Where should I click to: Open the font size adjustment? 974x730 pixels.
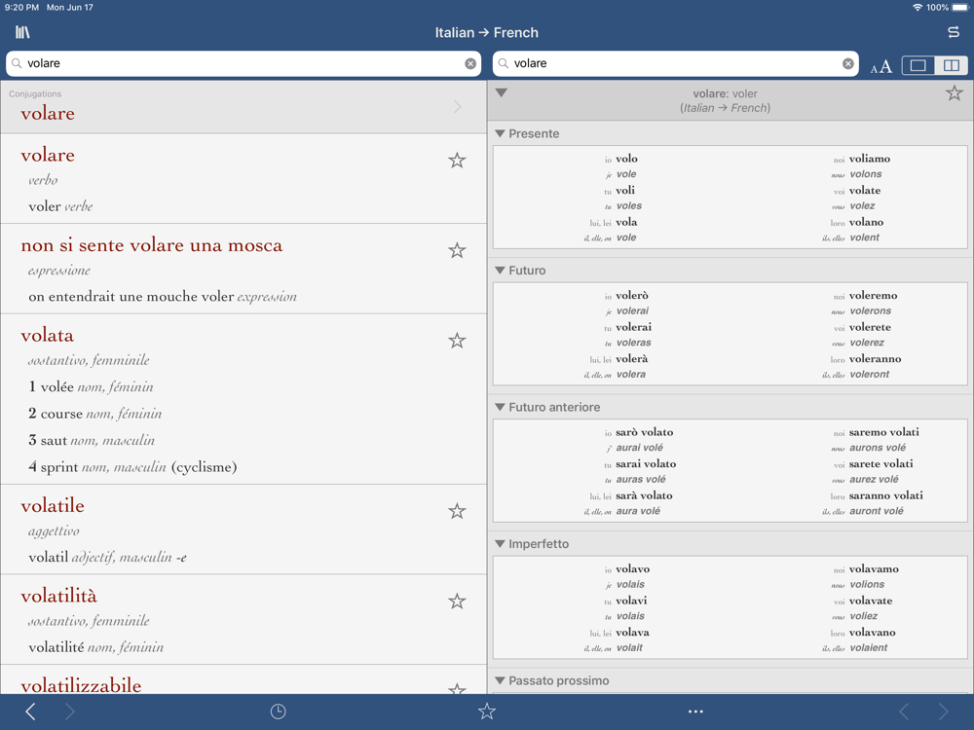point(880,66)
